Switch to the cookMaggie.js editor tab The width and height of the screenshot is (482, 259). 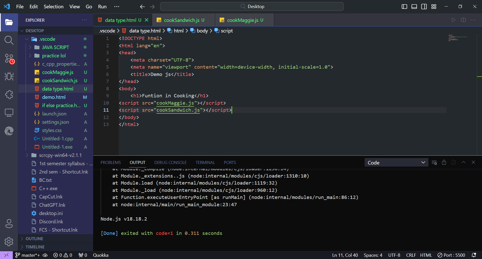[245, 20]
